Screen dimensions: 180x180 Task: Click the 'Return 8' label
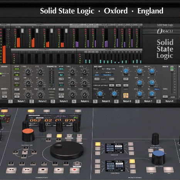(x=169, y=101)
